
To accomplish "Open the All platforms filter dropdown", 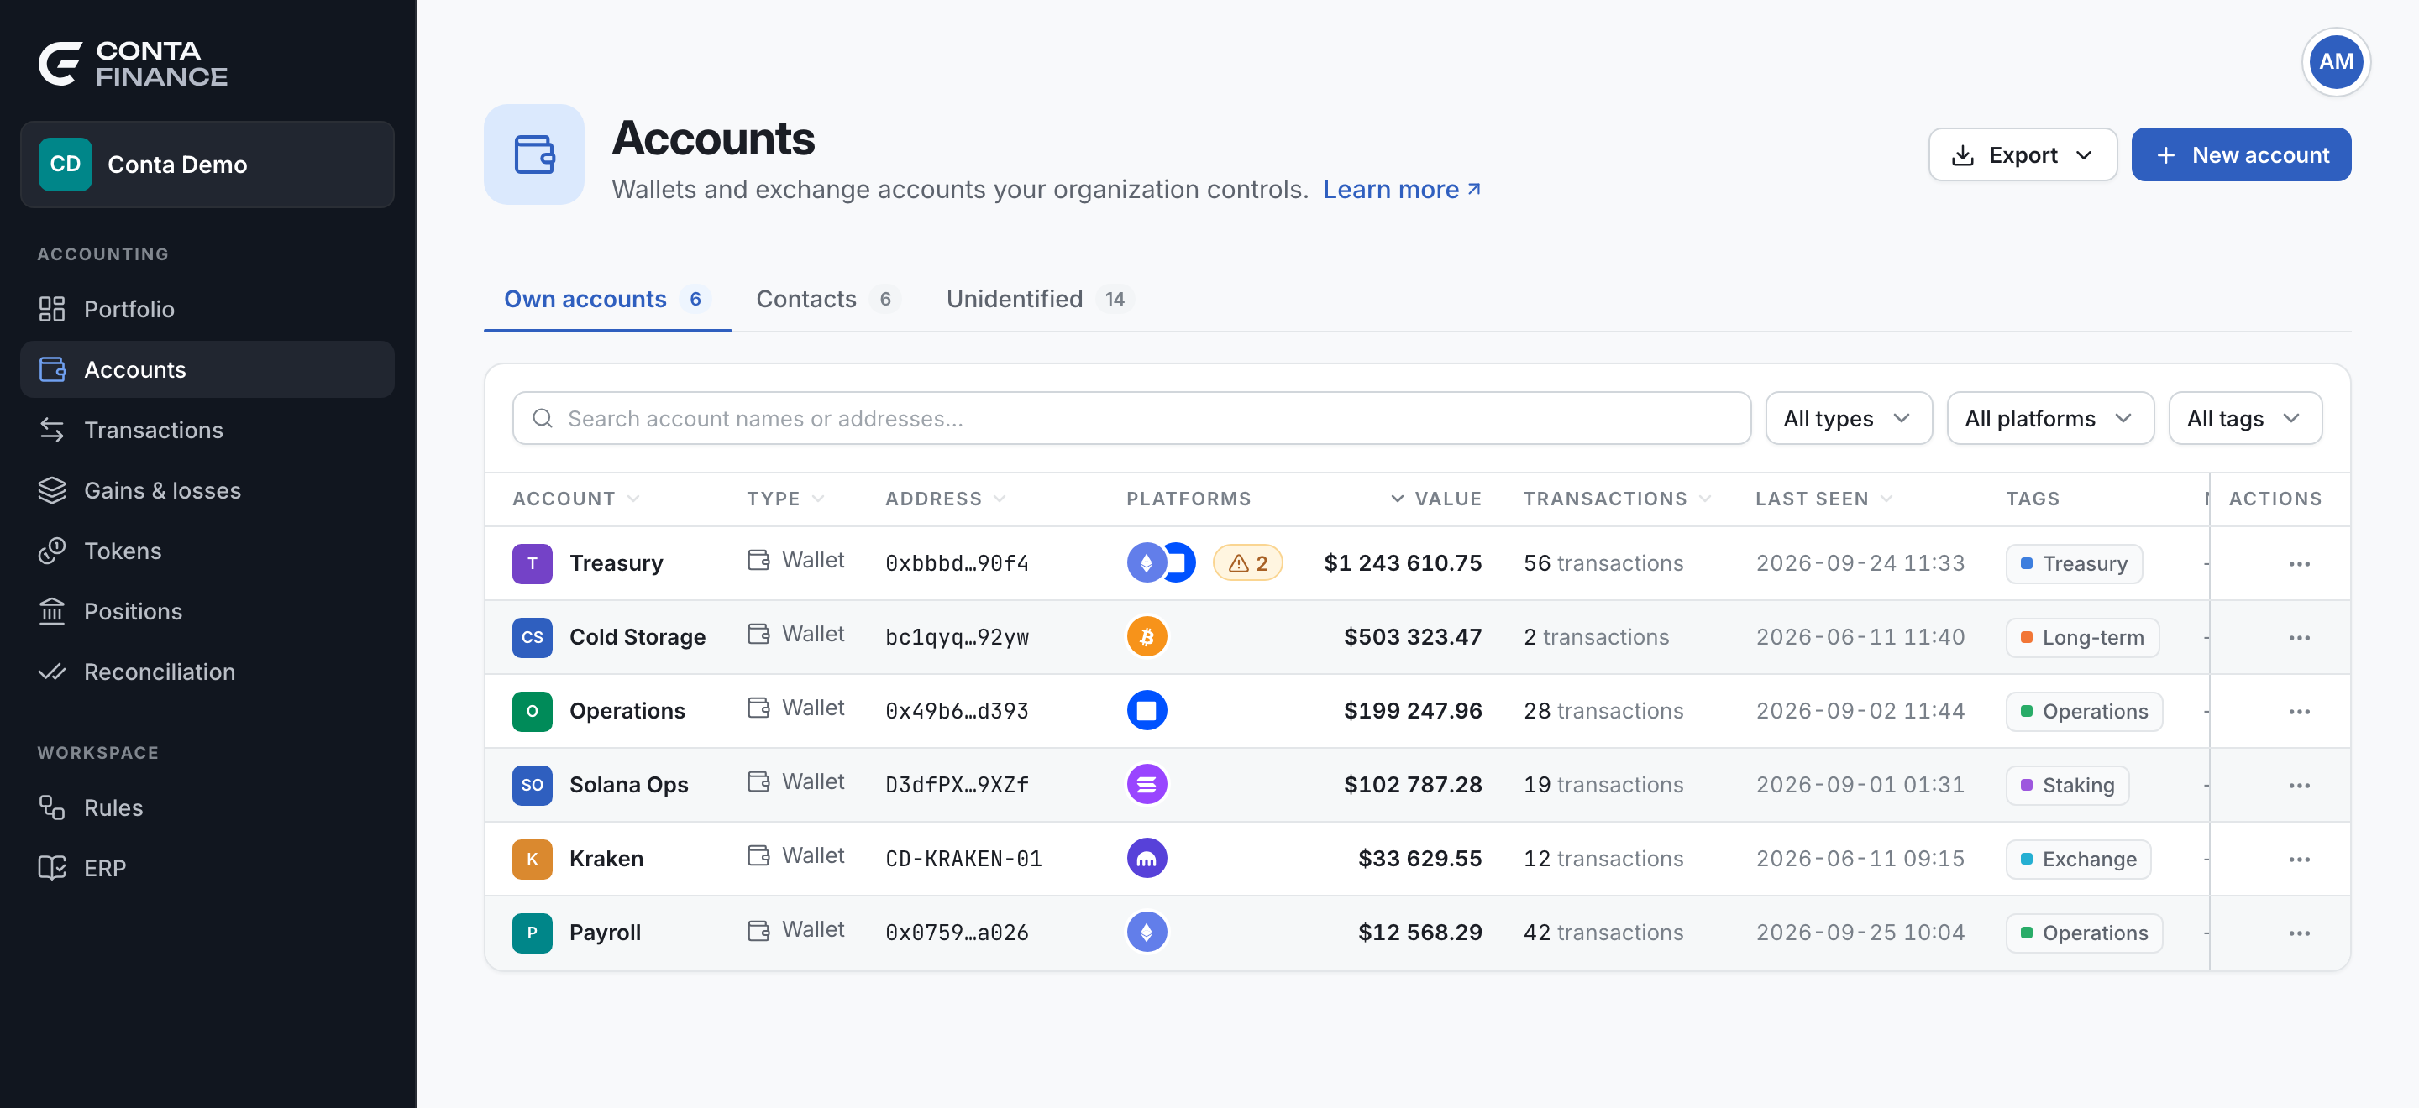I will click(2050, 418).
